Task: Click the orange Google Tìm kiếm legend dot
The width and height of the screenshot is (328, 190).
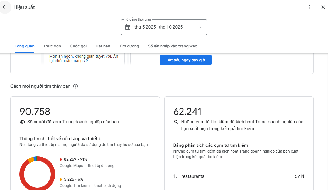Action: [x=61, y=179]
